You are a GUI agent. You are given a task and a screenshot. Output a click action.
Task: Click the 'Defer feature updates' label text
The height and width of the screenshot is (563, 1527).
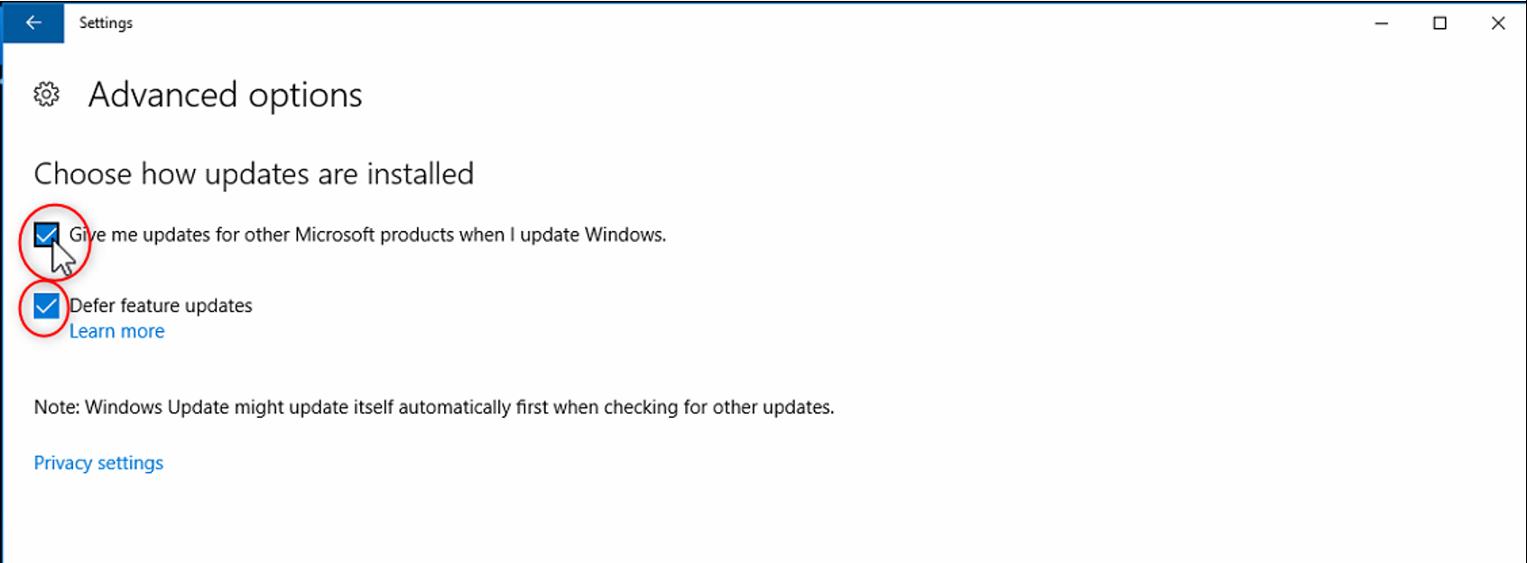pos(162,306)
